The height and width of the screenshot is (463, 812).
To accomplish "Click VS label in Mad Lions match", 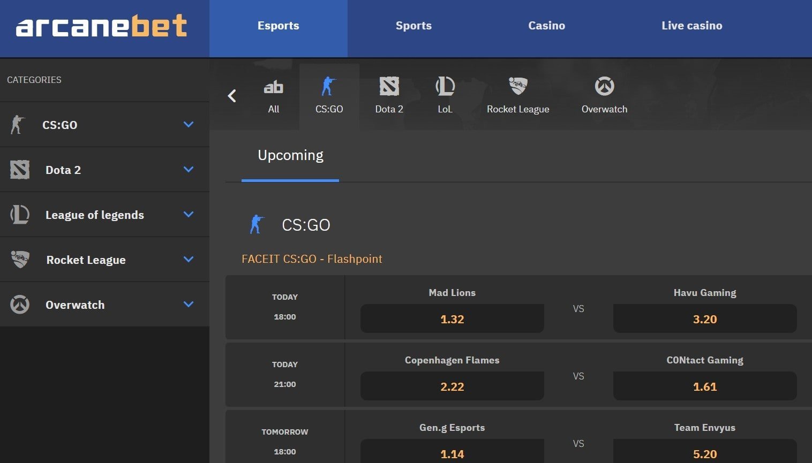I will (578, 309).
